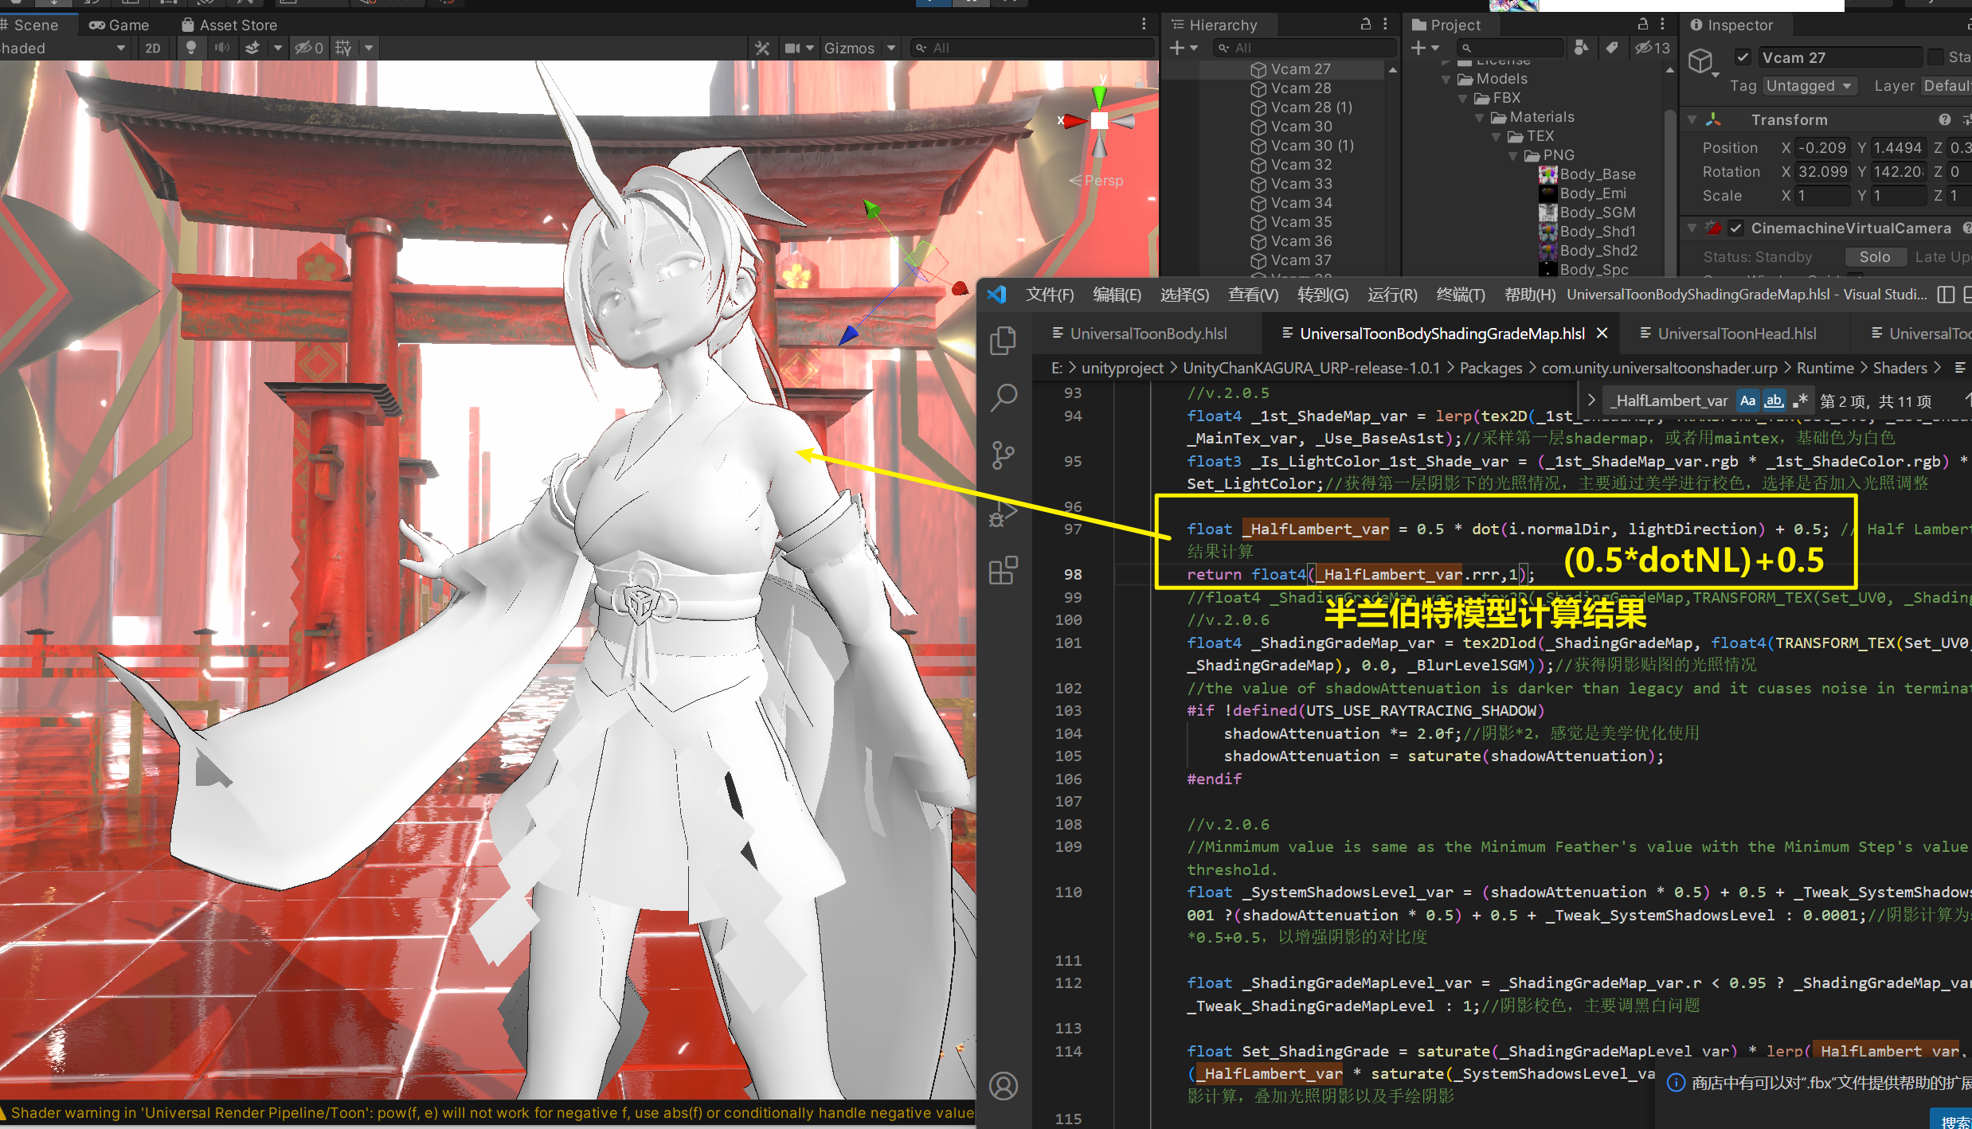Open VS Code Extensions icon
1972x1129 pixels.
coord(1003,570)
